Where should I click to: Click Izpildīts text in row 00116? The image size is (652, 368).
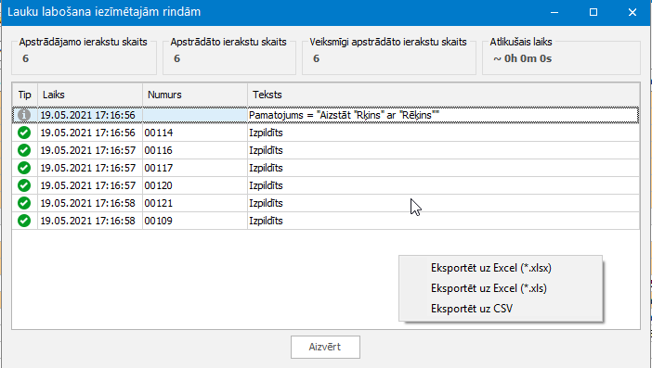266,150
